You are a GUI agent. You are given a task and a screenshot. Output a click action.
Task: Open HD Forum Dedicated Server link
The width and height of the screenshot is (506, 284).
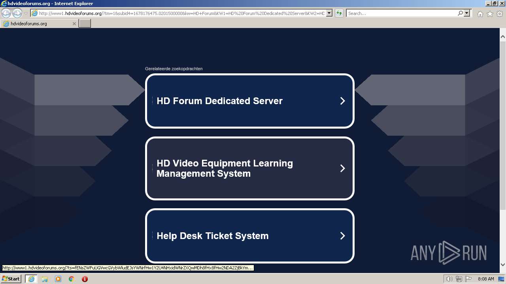pyautogui.click(x=219, y=101)
